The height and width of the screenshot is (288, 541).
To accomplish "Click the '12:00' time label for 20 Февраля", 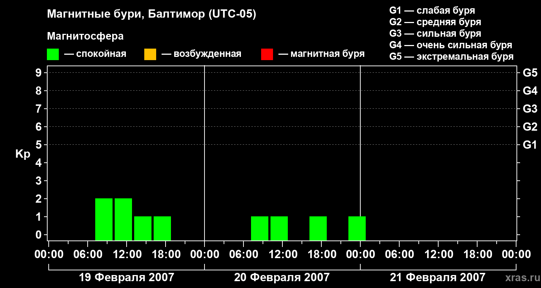I will coord(282,255).
